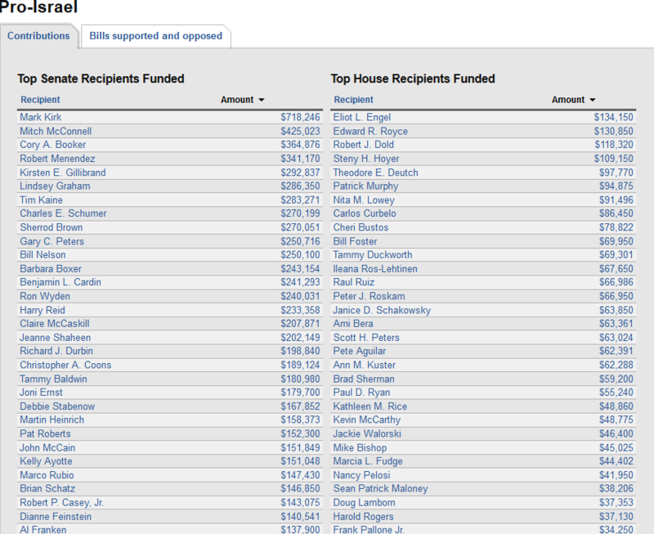Open Mark Kirk's profile link
The width and height of the screenshot is (654, 534).
(41, 118)
